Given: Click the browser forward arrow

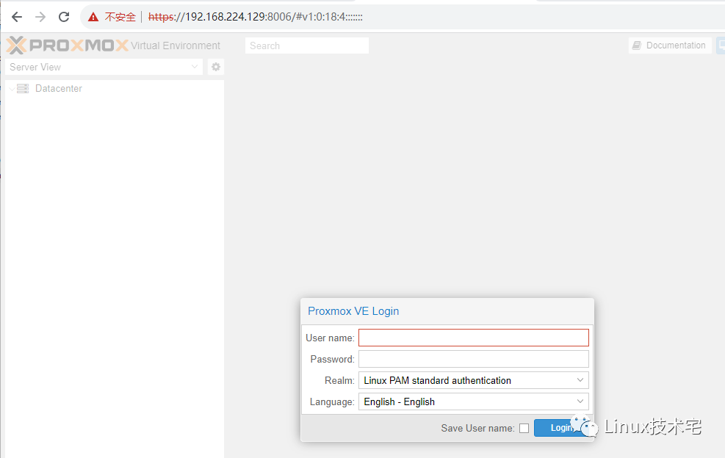Looking at the screenshot, I should pos(40,17).
